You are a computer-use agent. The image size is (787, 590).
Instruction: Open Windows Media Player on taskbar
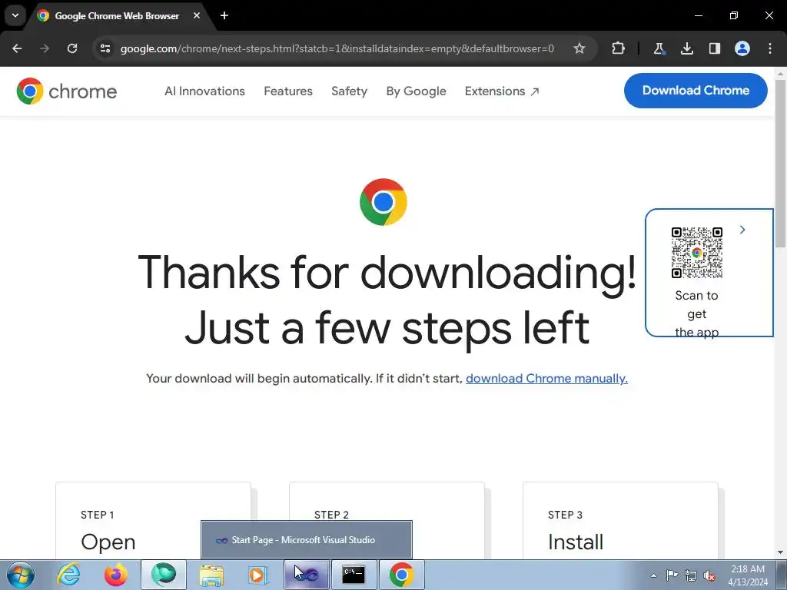[x=258, y=575]
